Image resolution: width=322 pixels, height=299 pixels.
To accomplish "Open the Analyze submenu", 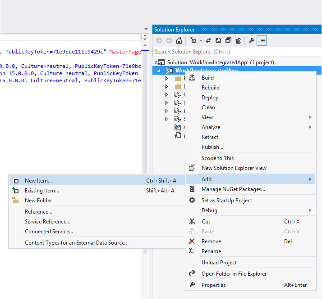I will [251, 127].
